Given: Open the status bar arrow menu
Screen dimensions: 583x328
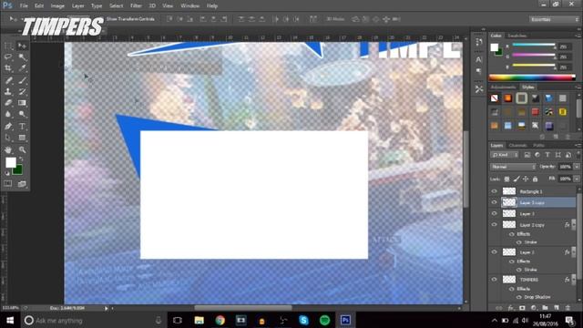Looking at the screenshot, I should (x=107, y=308).
